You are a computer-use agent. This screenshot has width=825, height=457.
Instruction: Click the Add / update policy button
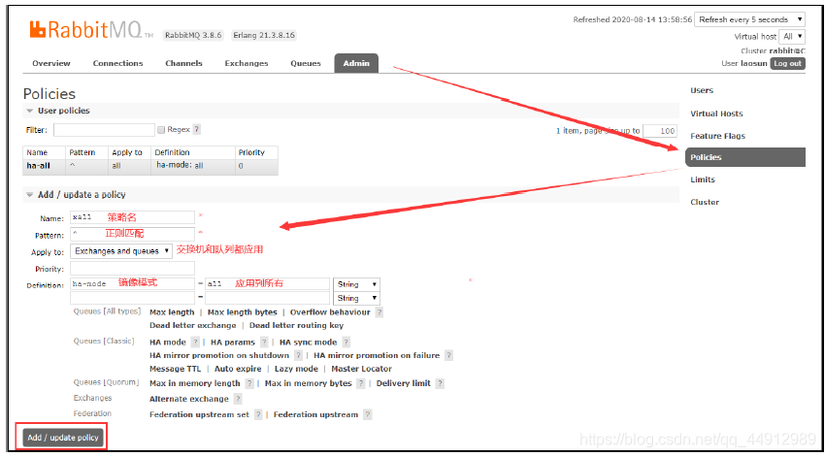(63, 437)
